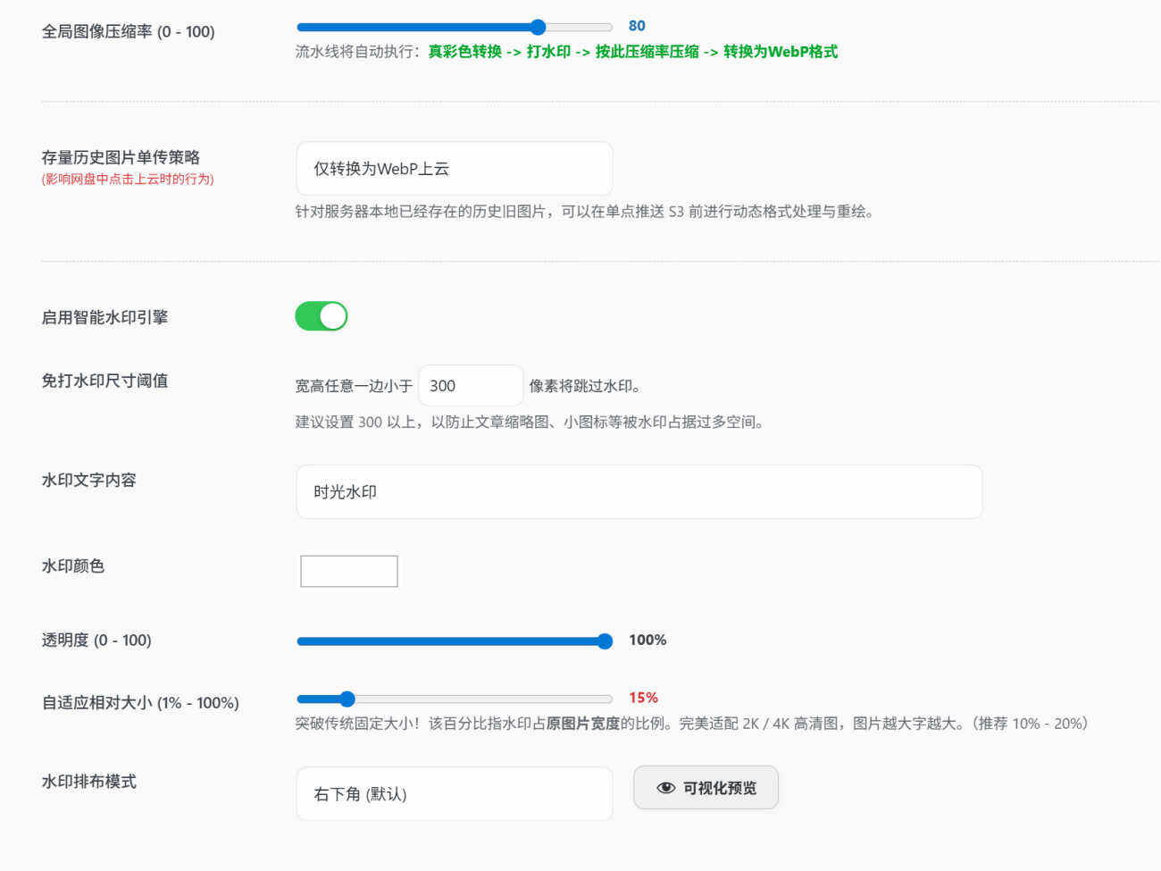Click the 透明度 slider handle at 100%
Viewport: 1161px width, 871px height.
point(605,641)
